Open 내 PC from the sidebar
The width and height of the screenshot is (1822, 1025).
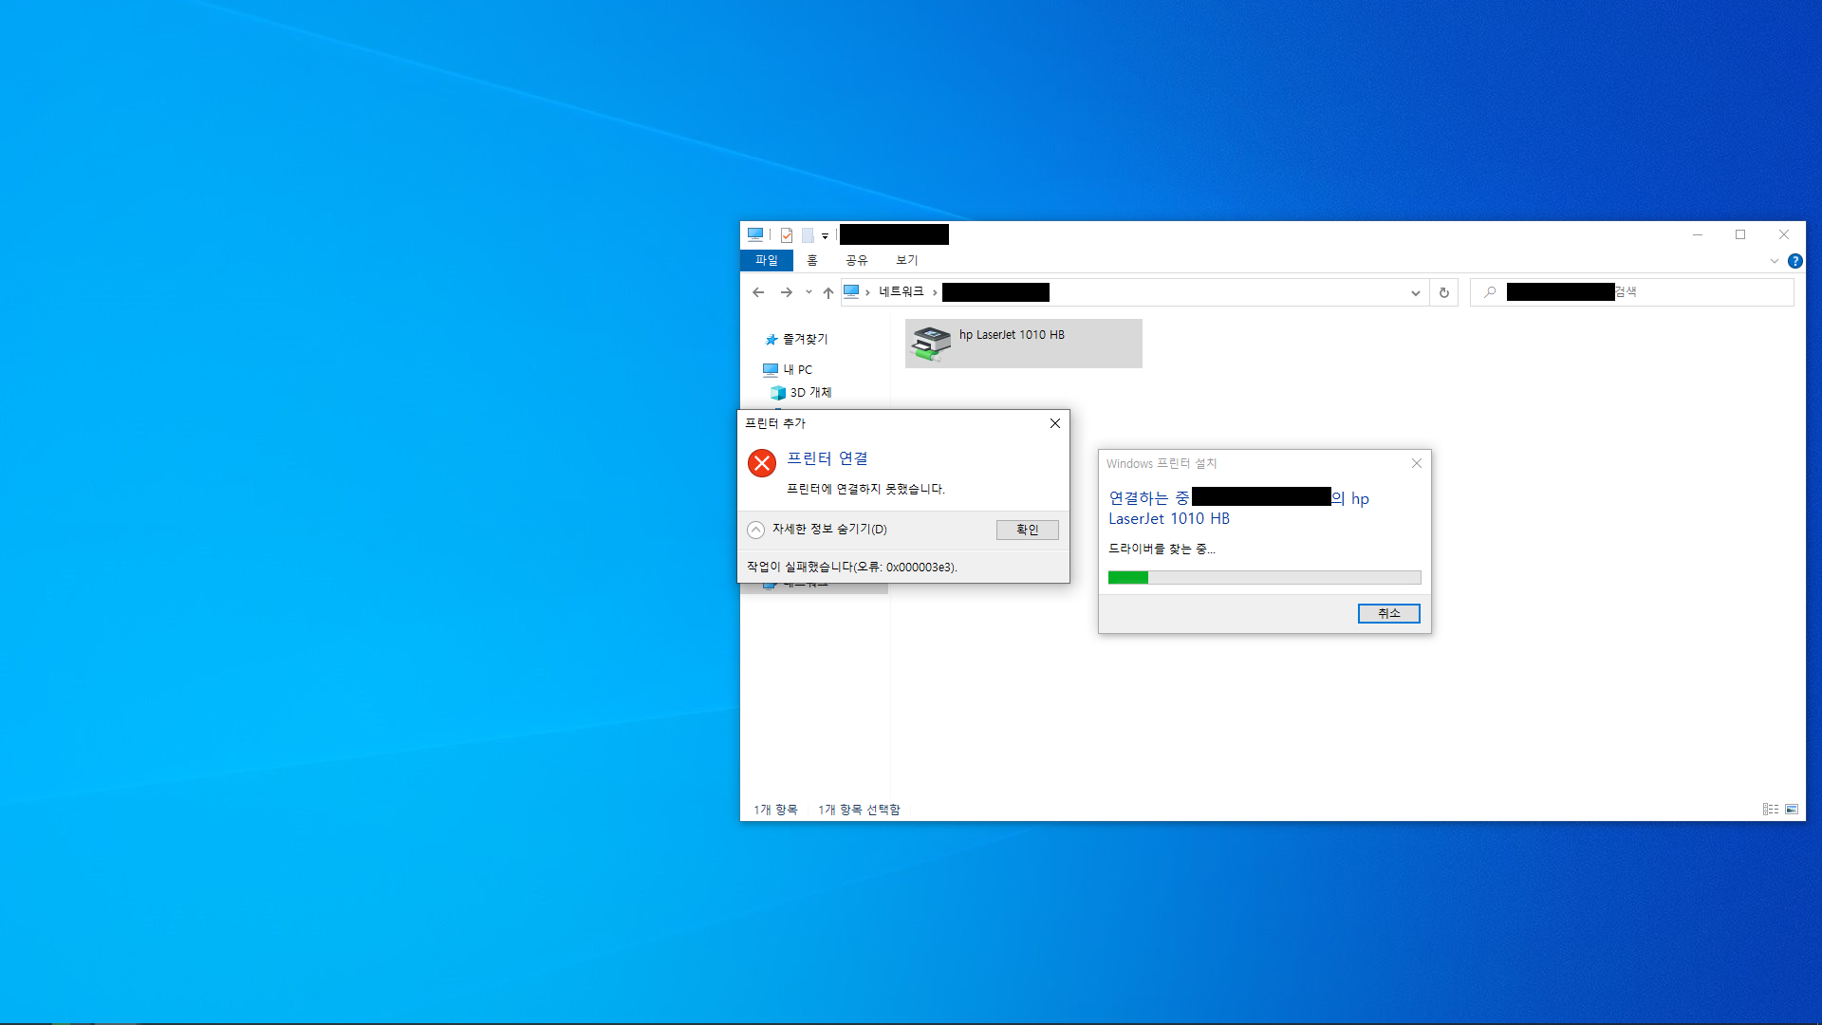798,369
